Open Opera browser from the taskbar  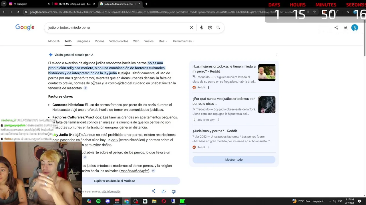[x=164, y=201]
